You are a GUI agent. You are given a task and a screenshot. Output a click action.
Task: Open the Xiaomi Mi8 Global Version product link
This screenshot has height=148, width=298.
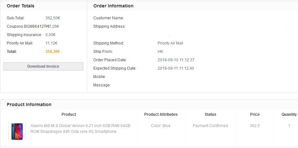pos(80,128)
